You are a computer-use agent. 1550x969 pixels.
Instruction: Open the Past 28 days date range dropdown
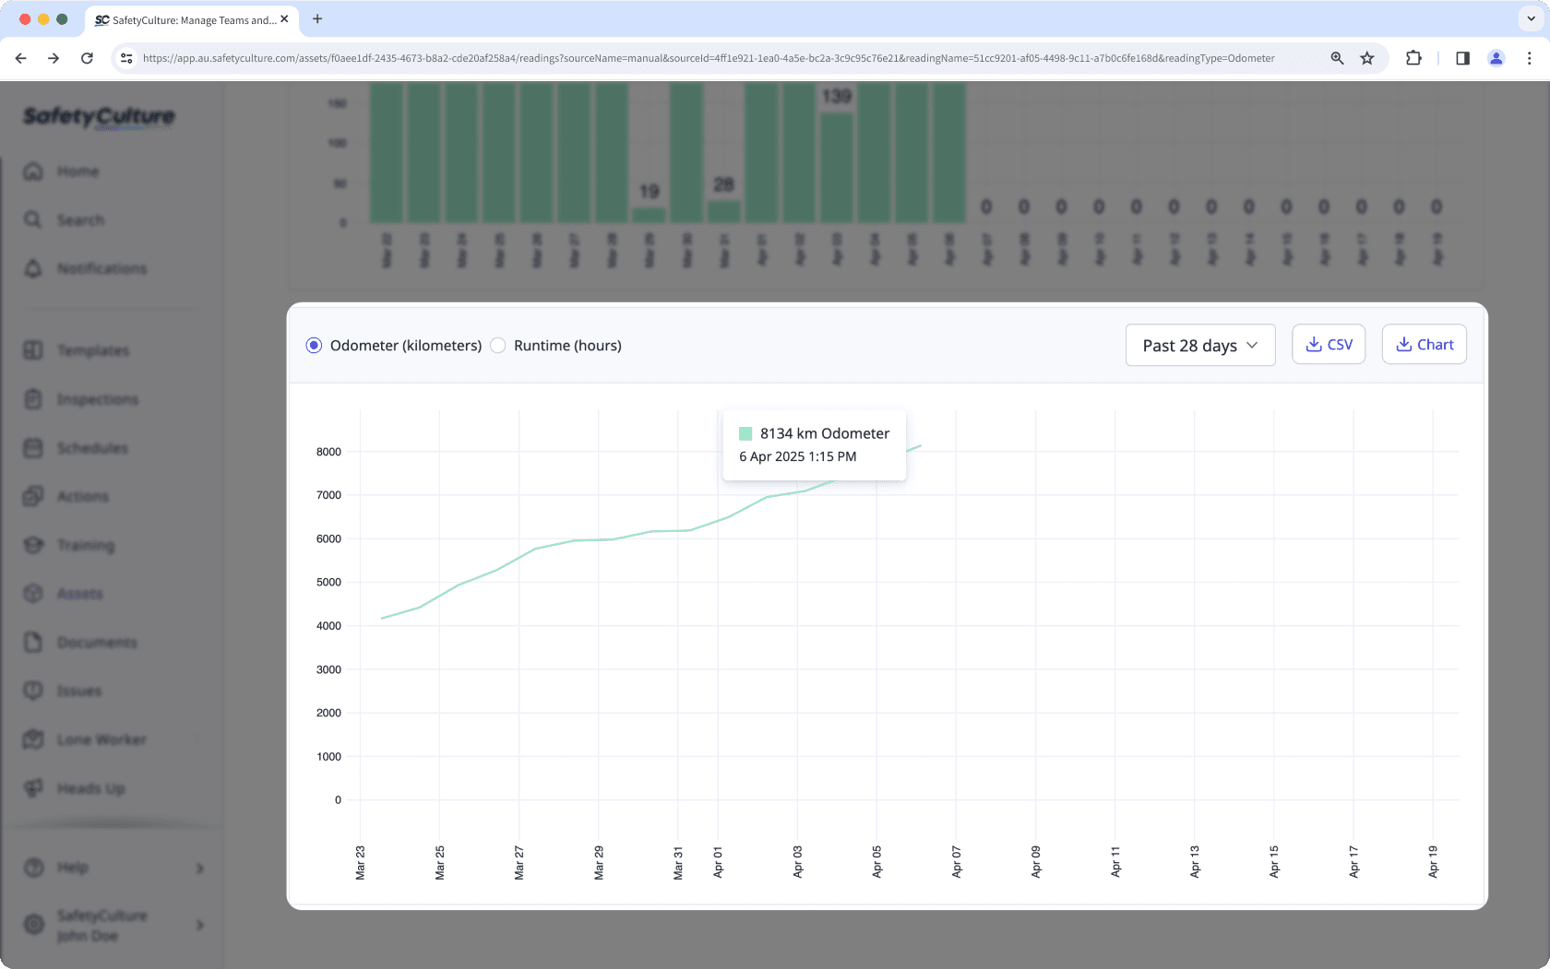tap(1199, 345)
